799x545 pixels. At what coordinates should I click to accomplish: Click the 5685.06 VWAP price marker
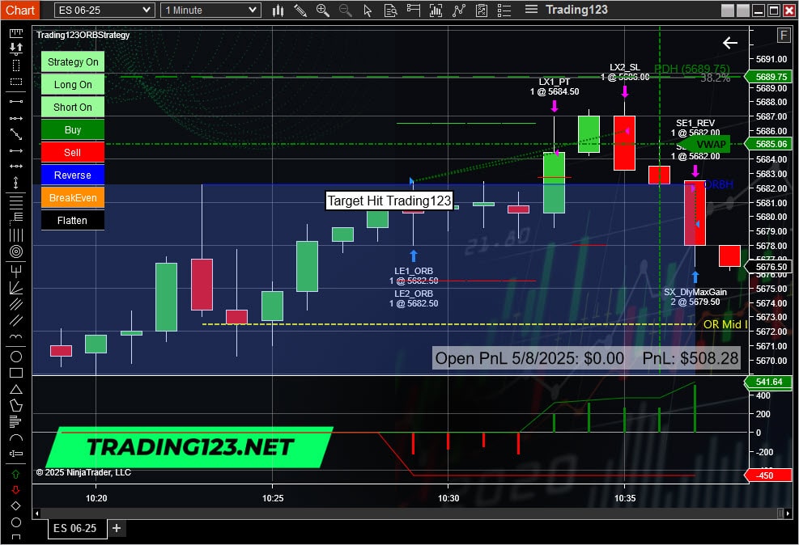click(x=768, y=144)
